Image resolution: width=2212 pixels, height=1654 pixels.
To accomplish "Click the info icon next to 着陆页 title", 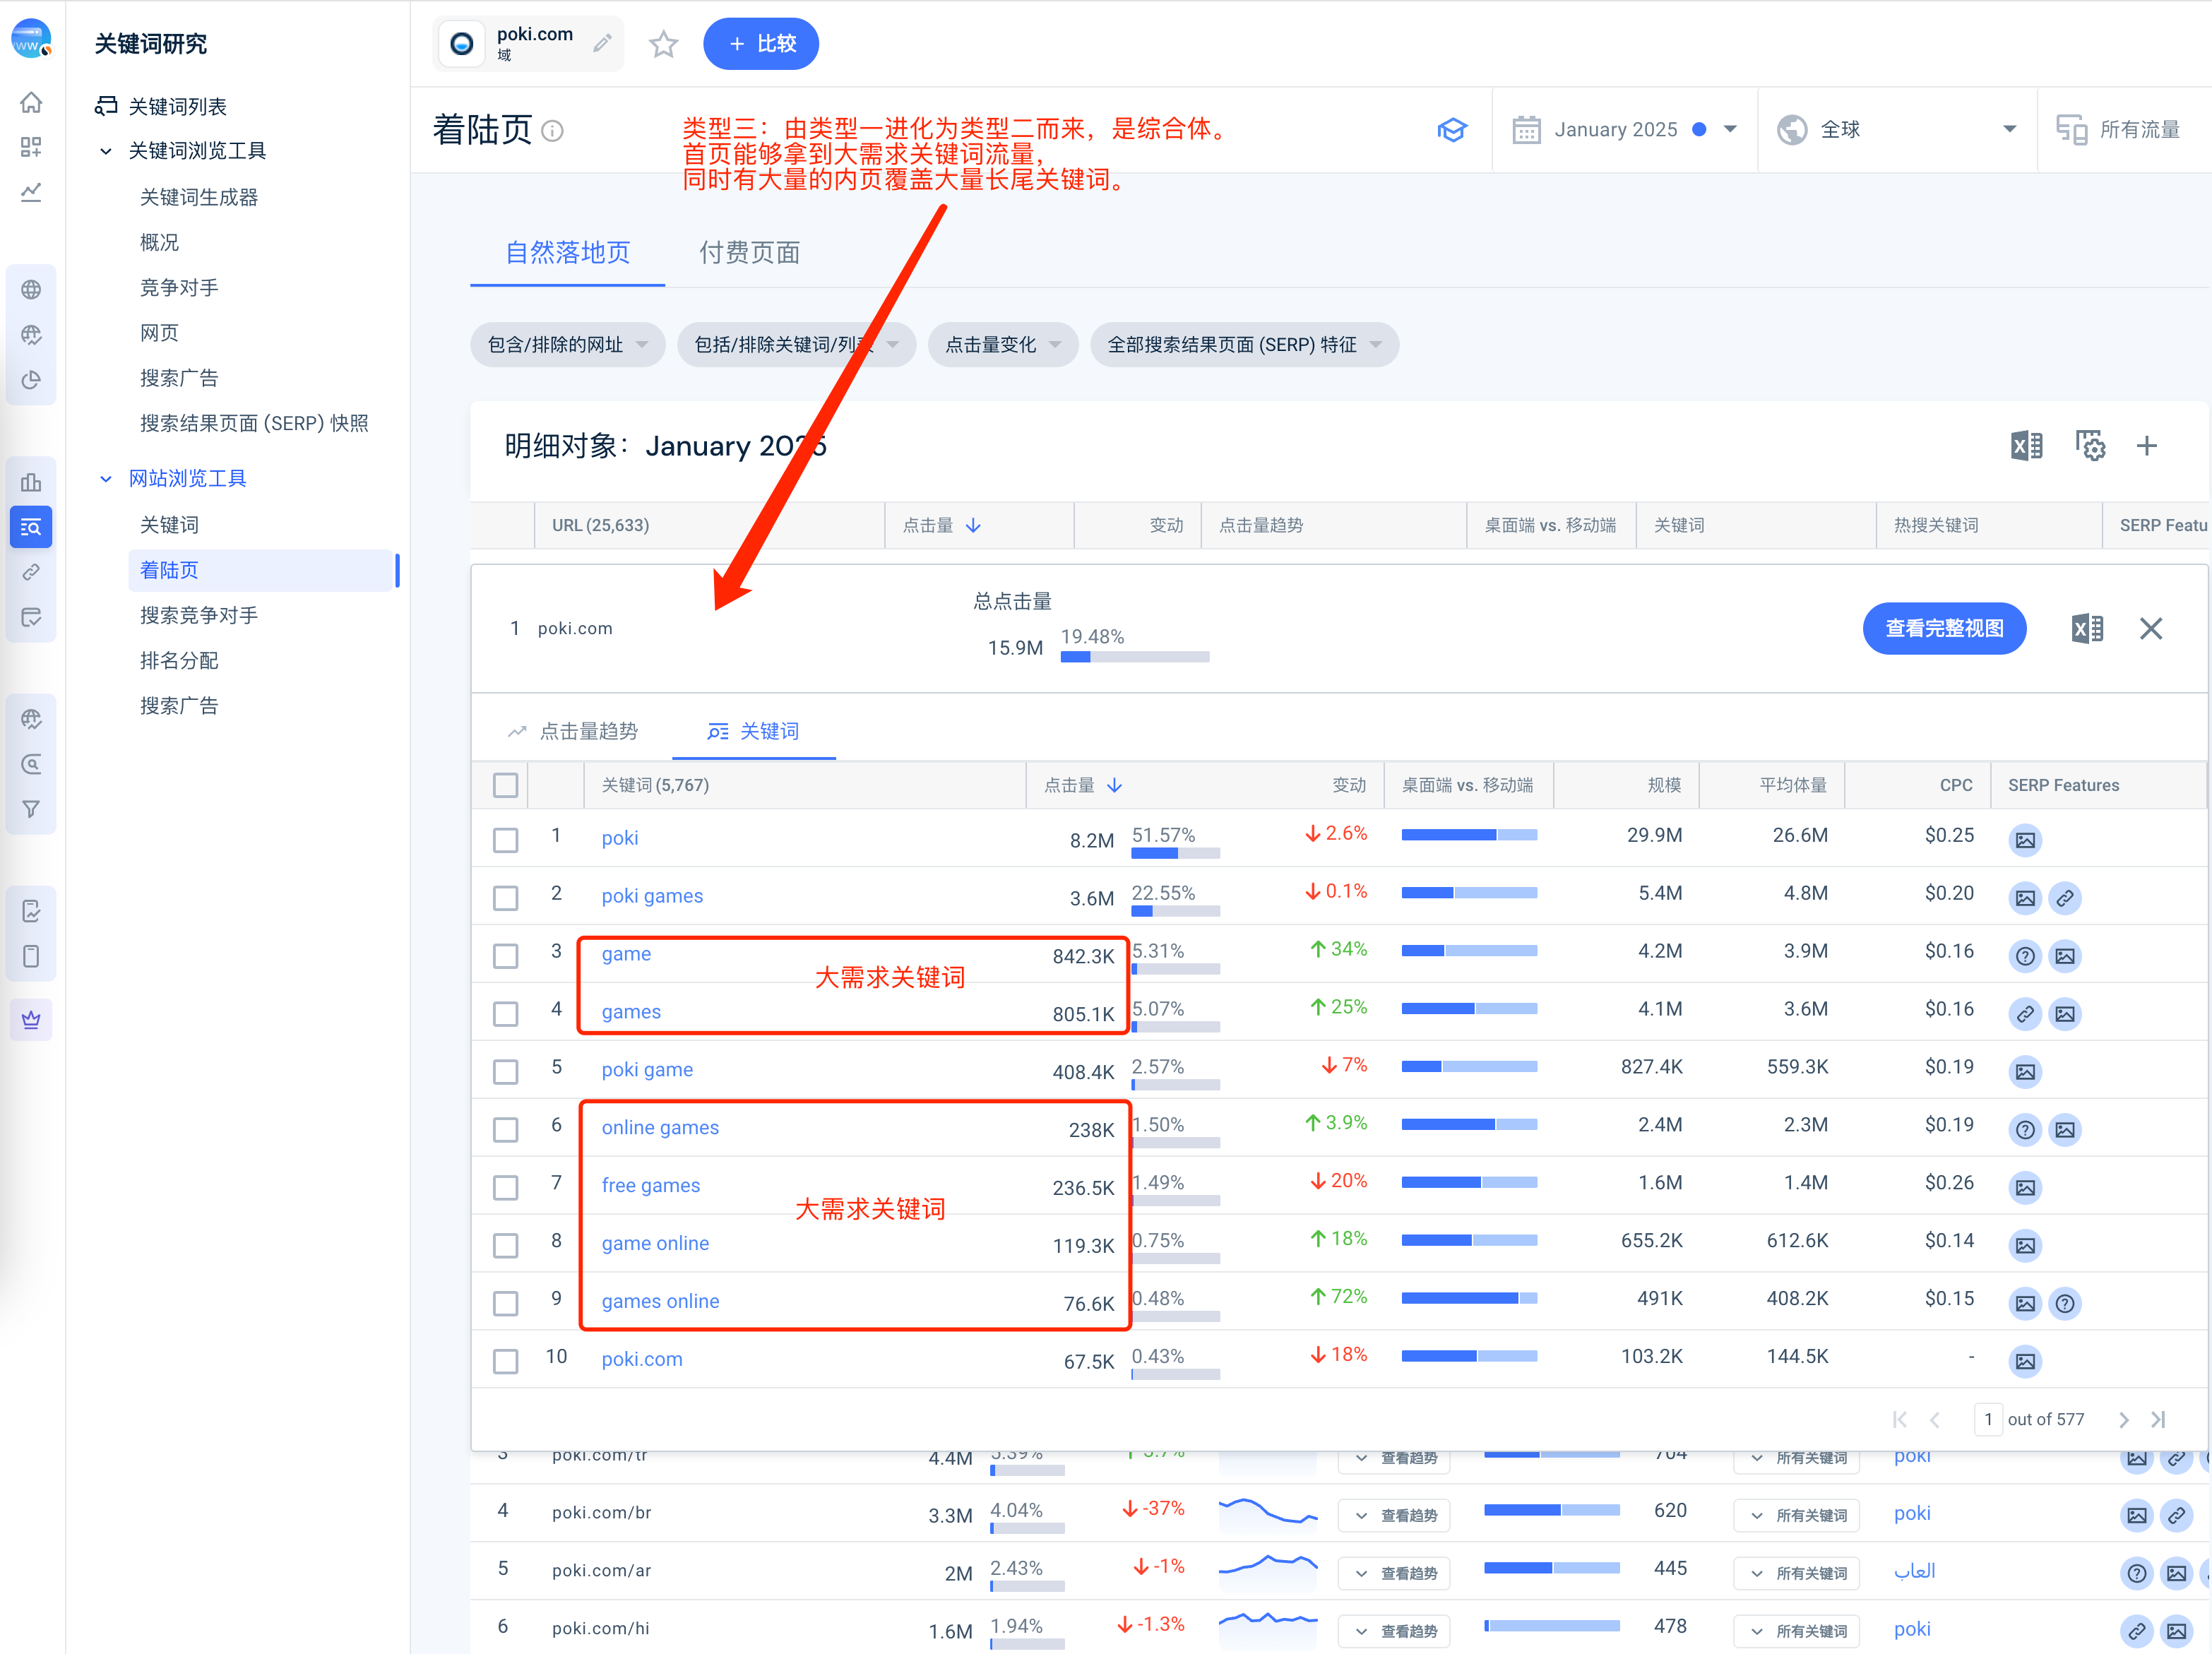I will [x=552, y=131].
